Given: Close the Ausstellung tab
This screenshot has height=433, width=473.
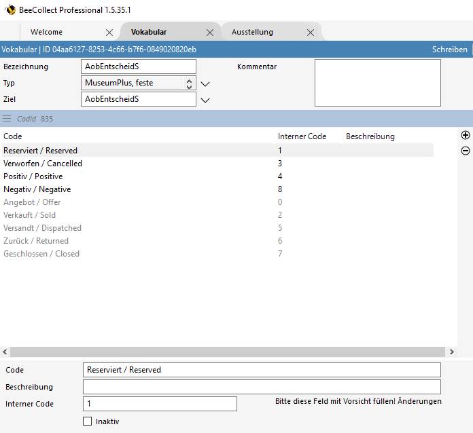Looking at the screenshot, I should (311, 33).
